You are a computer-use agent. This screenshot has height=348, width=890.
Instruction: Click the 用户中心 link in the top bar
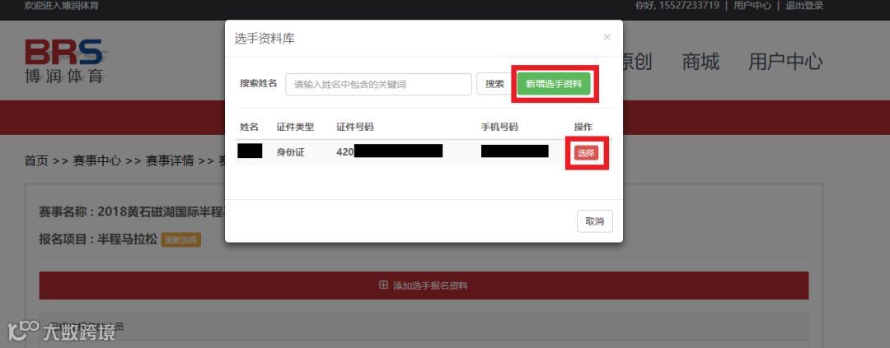(x=752, y=6)
